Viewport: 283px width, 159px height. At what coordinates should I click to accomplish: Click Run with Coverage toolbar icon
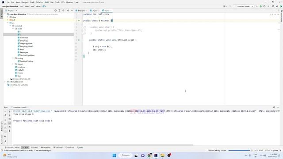point(264,6)
